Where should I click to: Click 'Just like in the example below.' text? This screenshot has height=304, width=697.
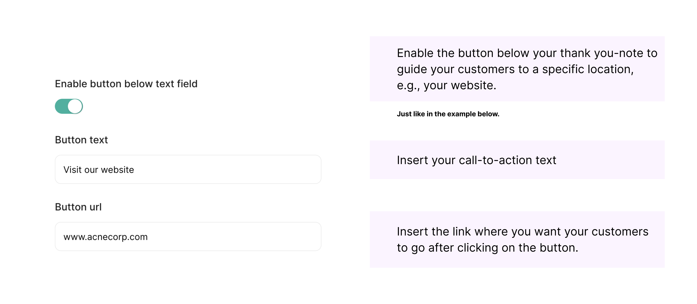[x=448, y=114]
